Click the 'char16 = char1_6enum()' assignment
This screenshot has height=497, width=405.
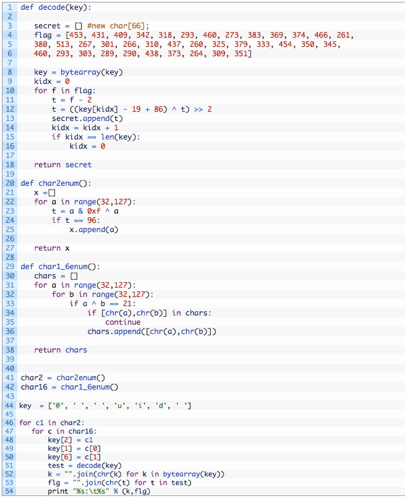(x=69, y=387)
